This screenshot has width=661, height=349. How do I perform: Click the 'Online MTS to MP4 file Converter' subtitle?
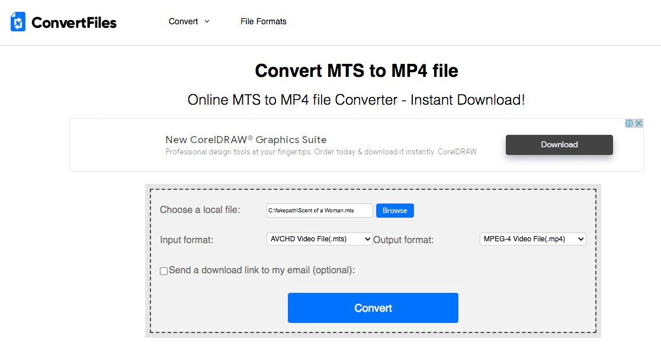point(356,100)
